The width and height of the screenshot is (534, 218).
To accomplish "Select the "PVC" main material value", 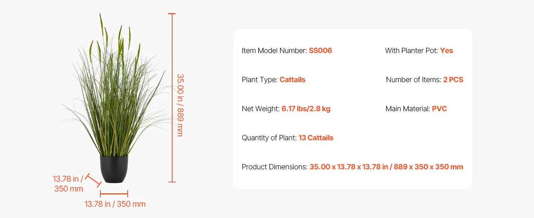I will tap(439, 109).
